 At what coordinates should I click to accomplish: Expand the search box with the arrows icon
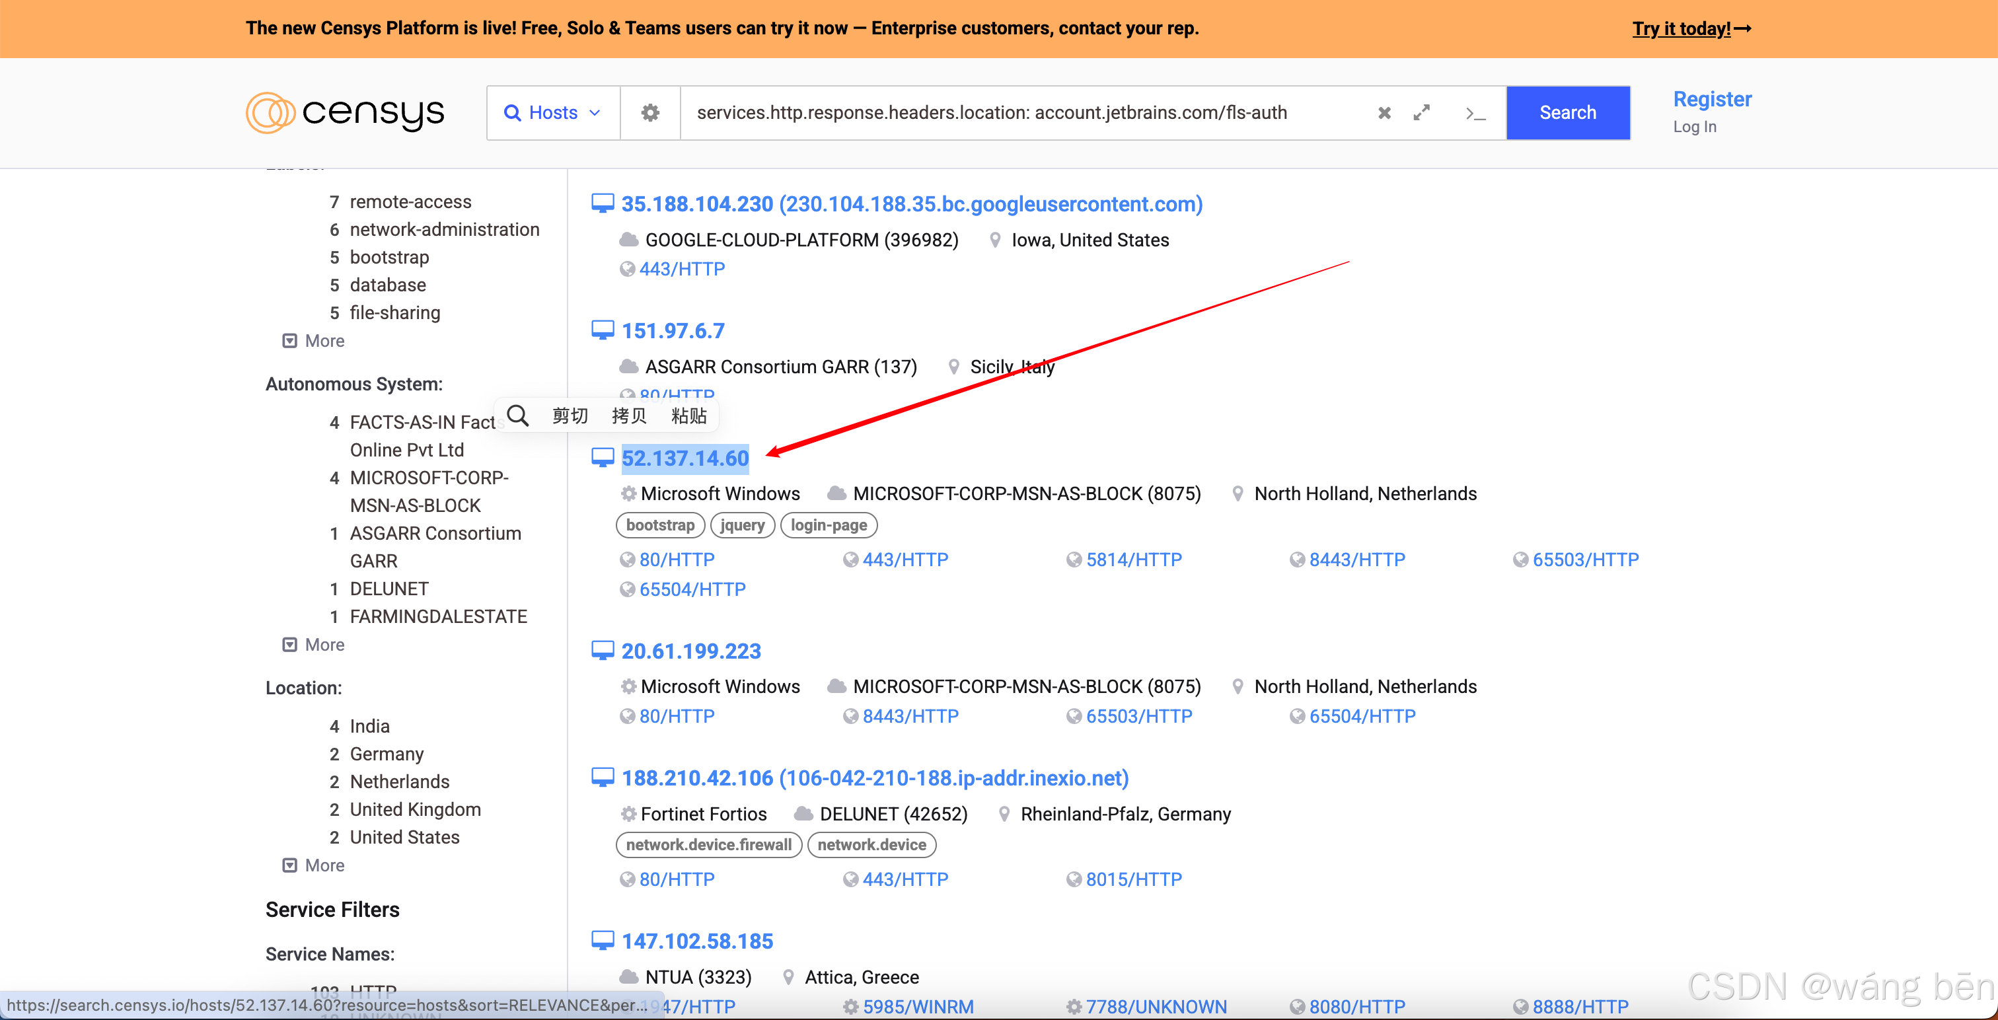tap(1421, 113)
